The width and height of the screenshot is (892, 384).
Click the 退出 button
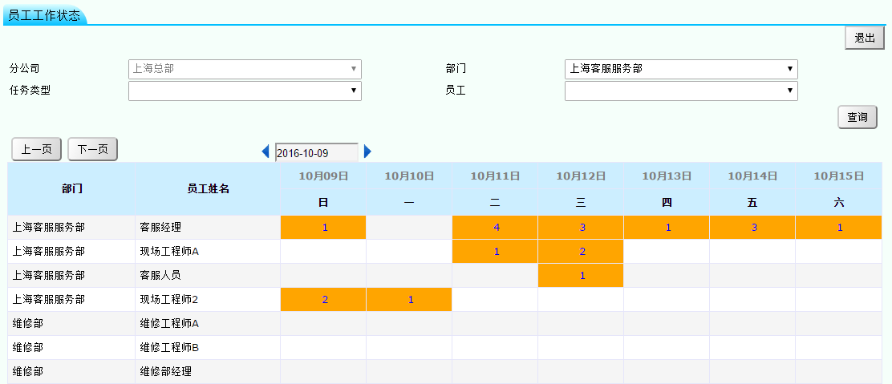click(x=864, y=38)
